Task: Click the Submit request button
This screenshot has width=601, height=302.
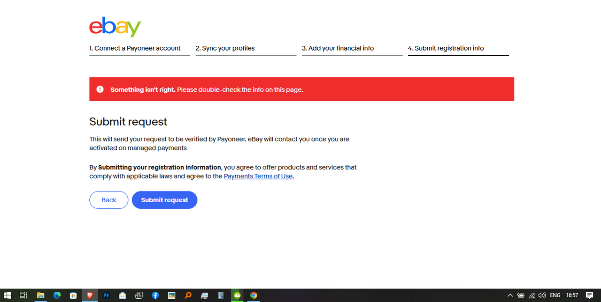Action: click(165, 200)
